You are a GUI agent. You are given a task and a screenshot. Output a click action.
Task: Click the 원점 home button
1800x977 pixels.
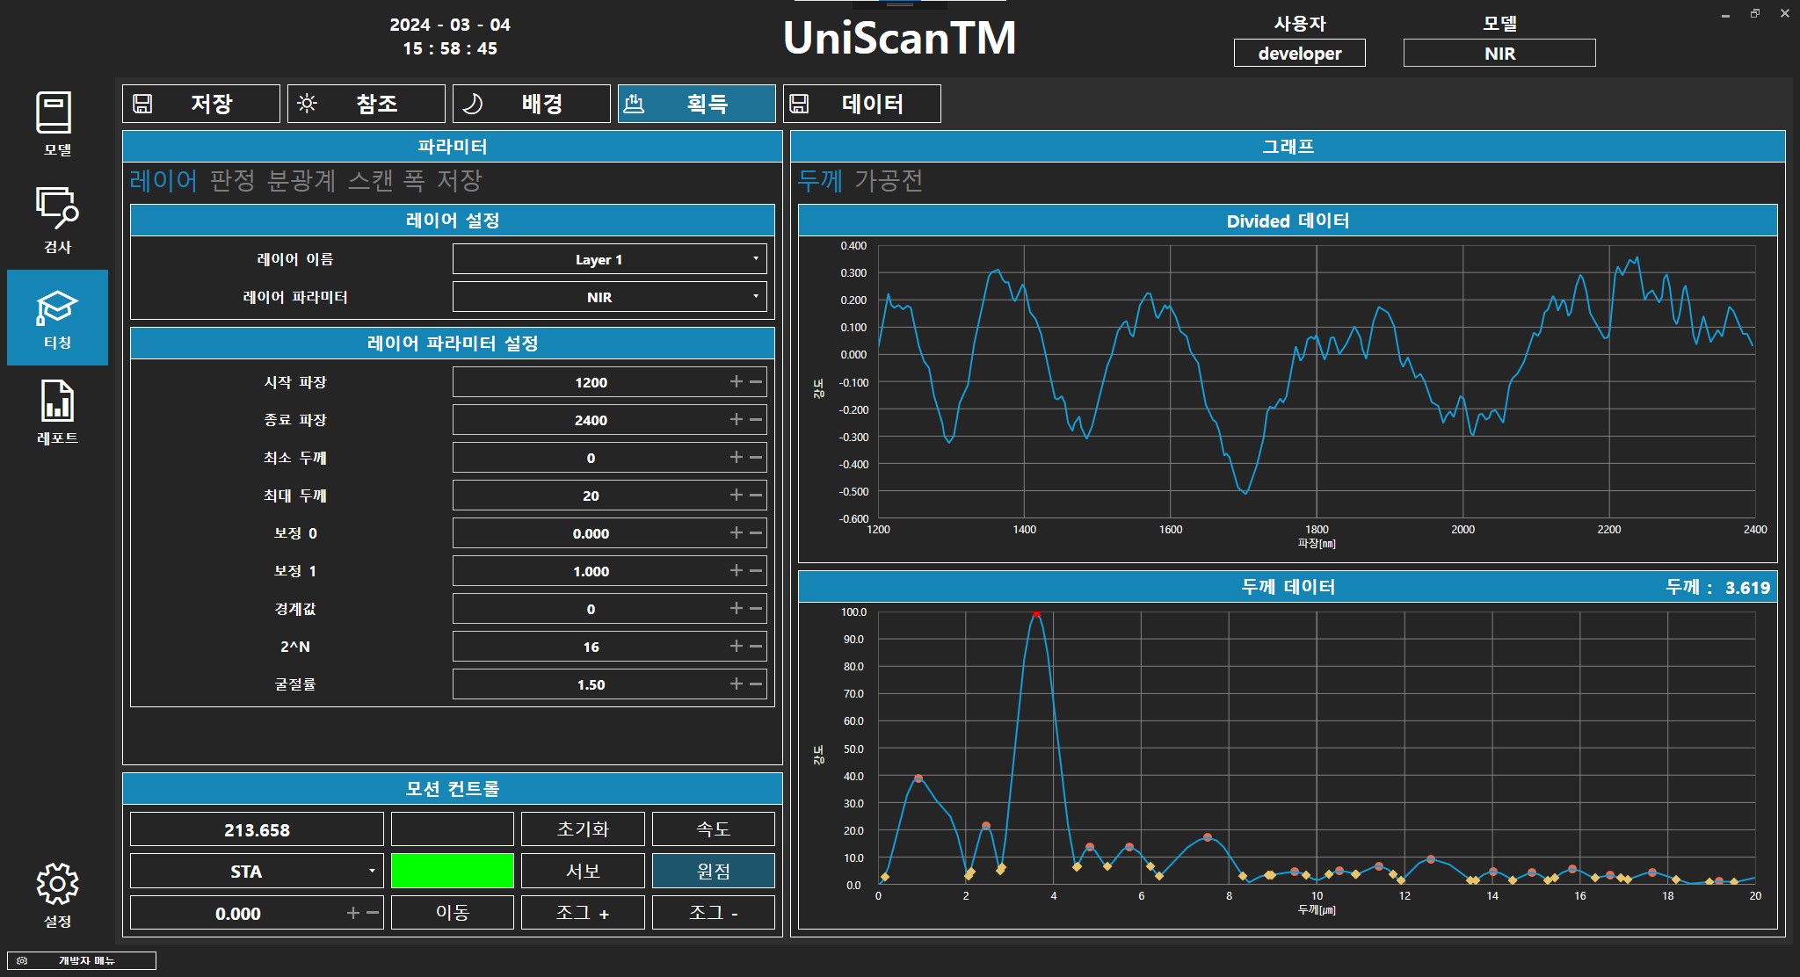[x=714, y=871]
